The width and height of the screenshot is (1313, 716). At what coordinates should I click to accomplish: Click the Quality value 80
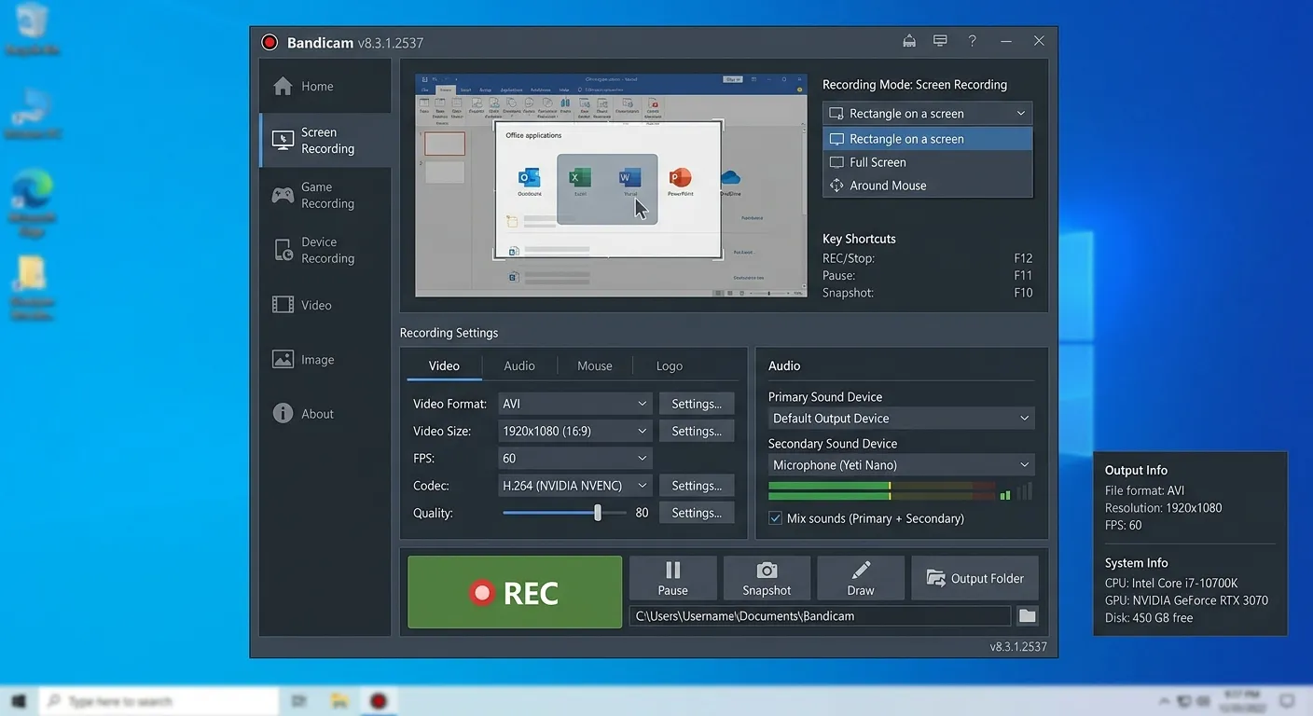tap(642, 513)
